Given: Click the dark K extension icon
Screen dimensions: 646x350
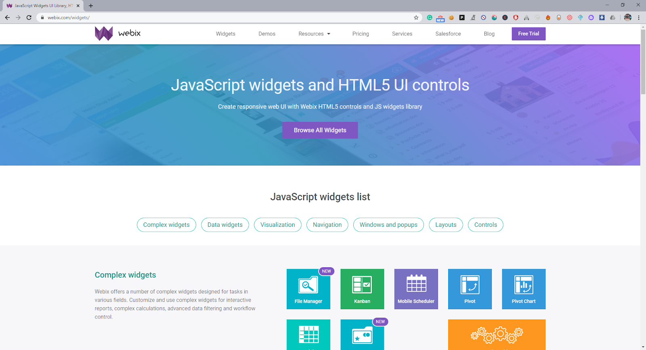Looking at the screenshot, I should [x=505, y=17].
